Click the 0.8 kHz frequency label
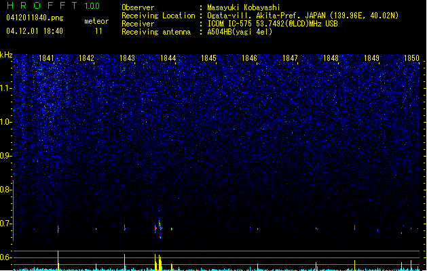The image size is (427, 271). 6,190
